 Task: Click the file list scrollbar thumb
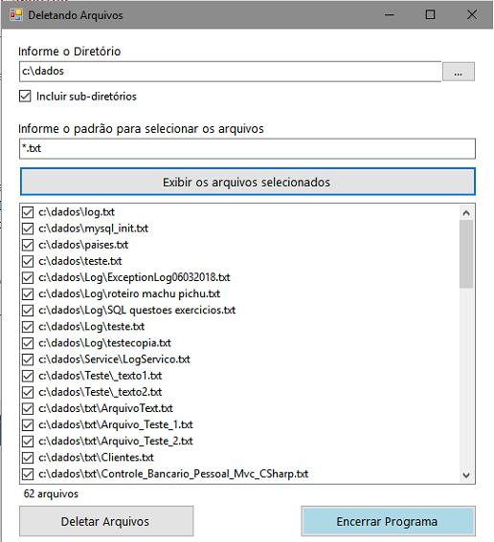tap(466, 254)
